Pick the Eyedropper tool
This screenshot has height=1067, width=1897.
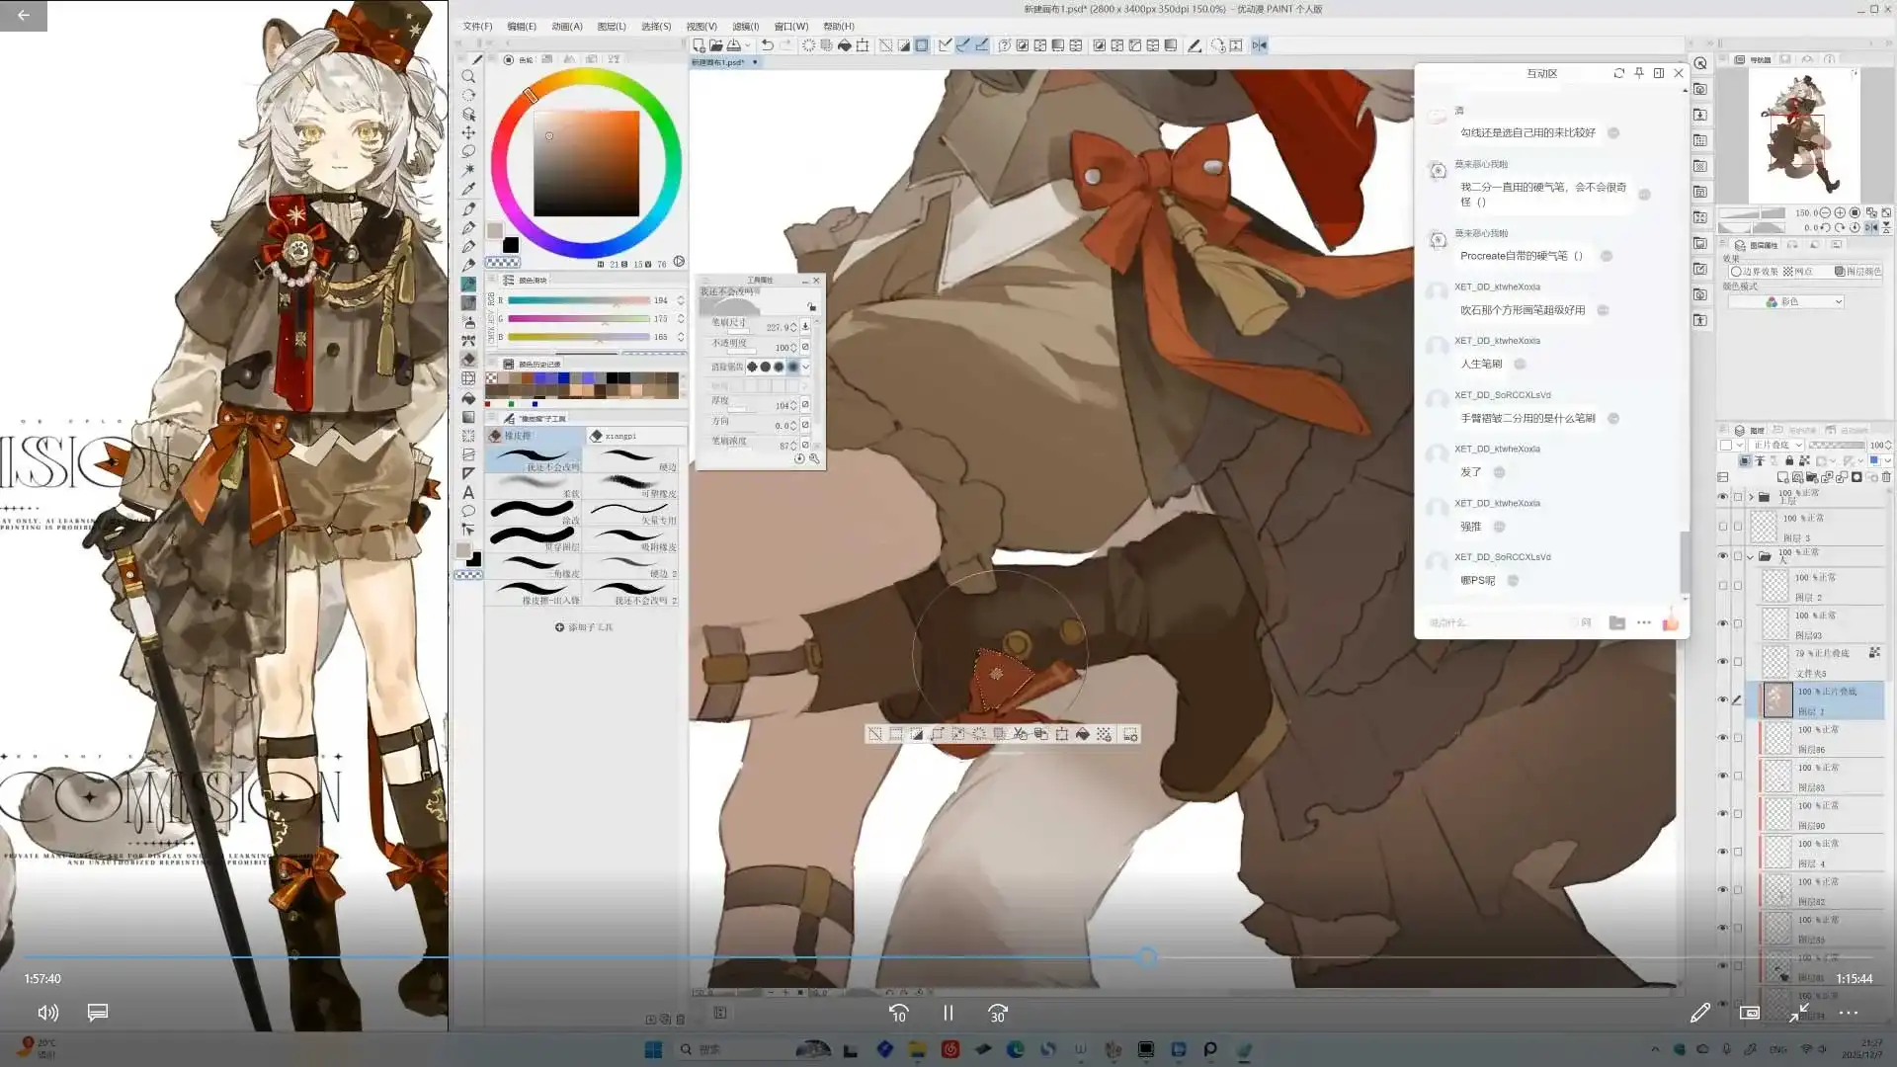(x=468, y=189)
